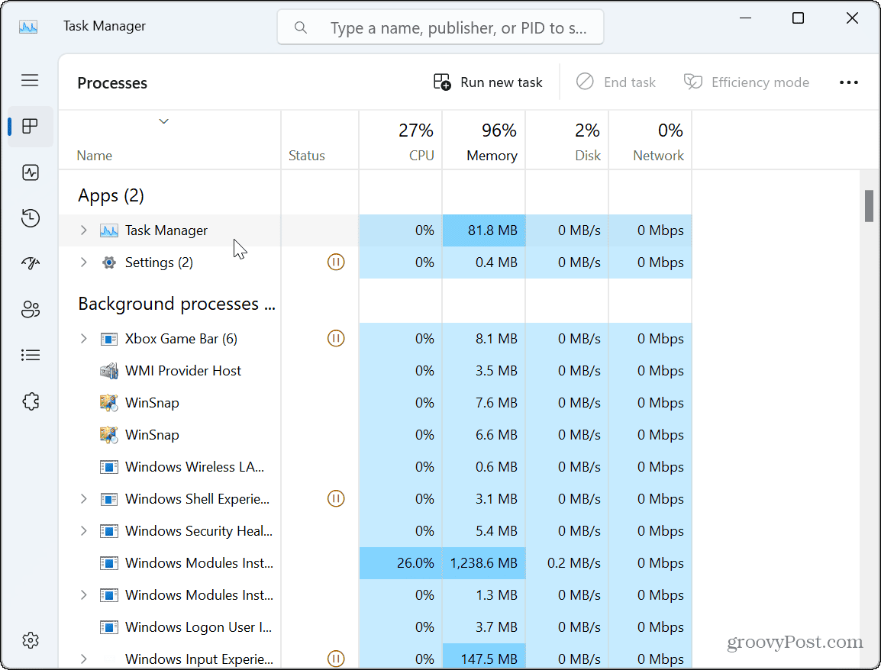Click the 1,238.6 MB memory cell
This screenshot has width=881, height=670.
point(484,562)
